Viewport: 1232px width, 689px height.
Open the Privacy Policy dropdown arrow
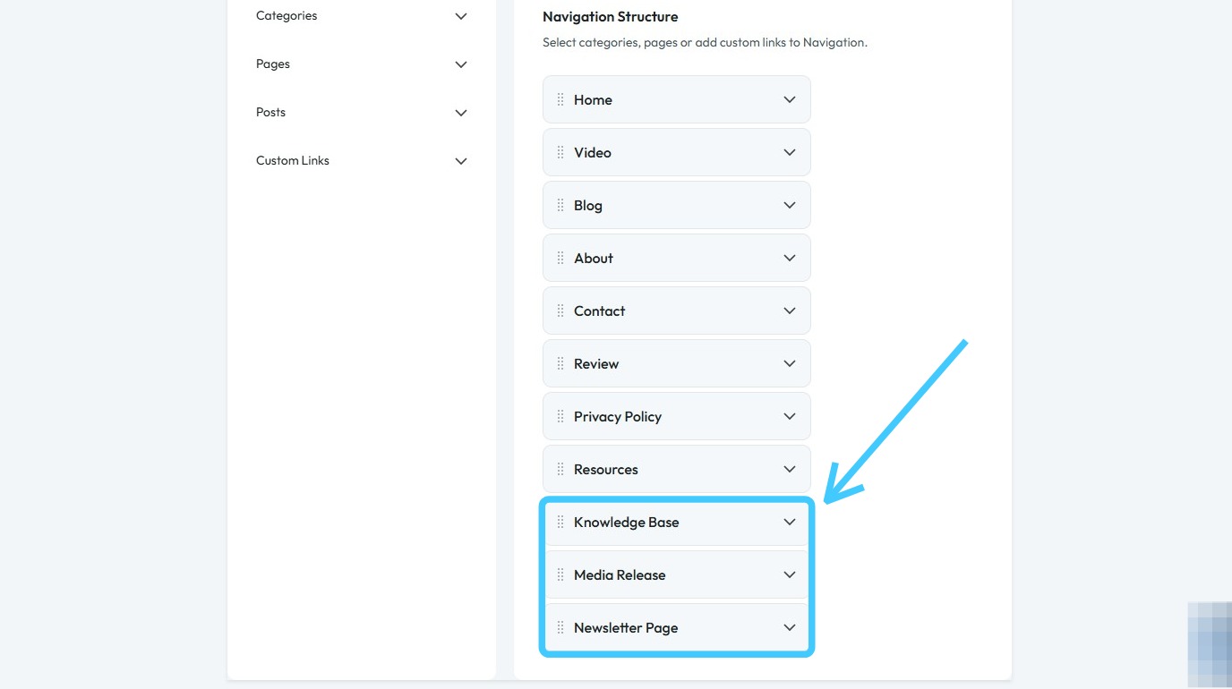click(x=790, y=416)
